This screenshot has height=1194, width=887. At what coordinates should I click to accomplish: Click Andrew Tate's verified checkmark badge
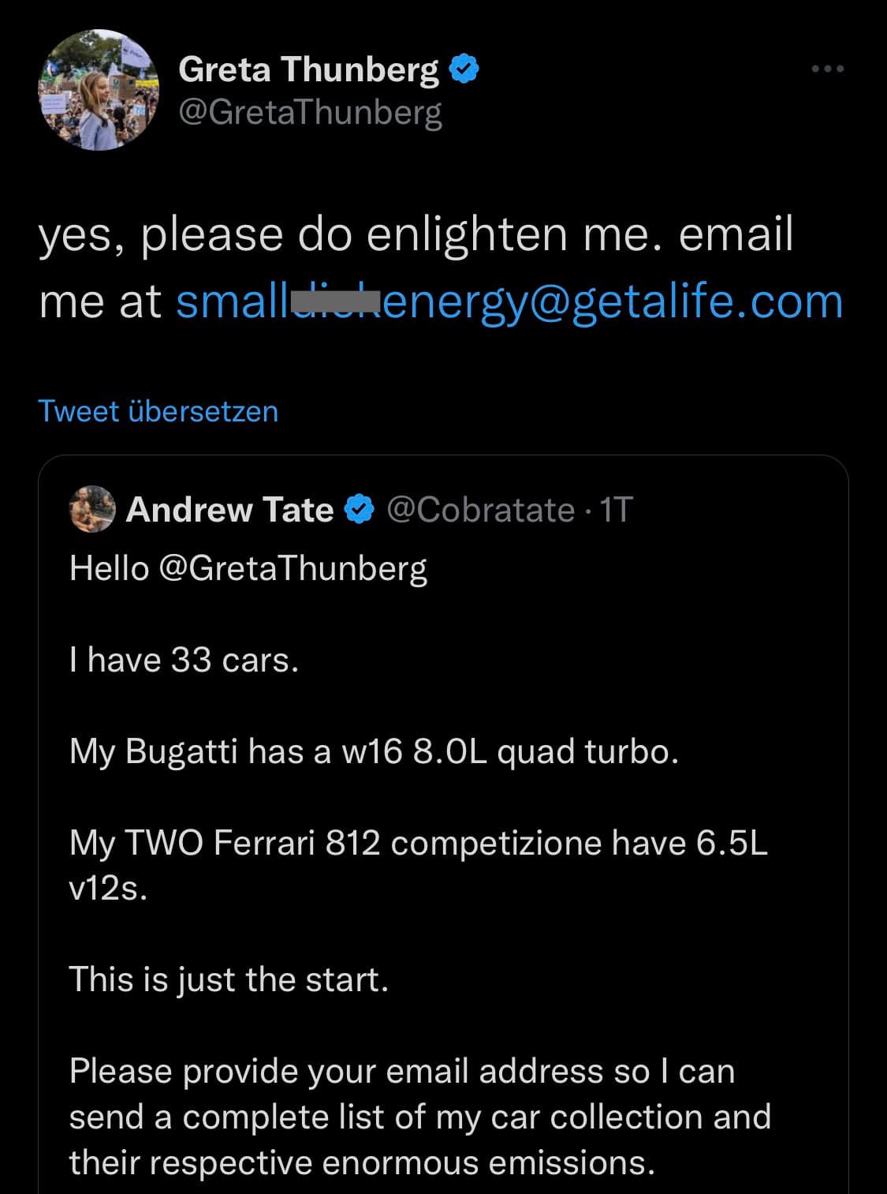pyautogui.click(x=360, y=510)
